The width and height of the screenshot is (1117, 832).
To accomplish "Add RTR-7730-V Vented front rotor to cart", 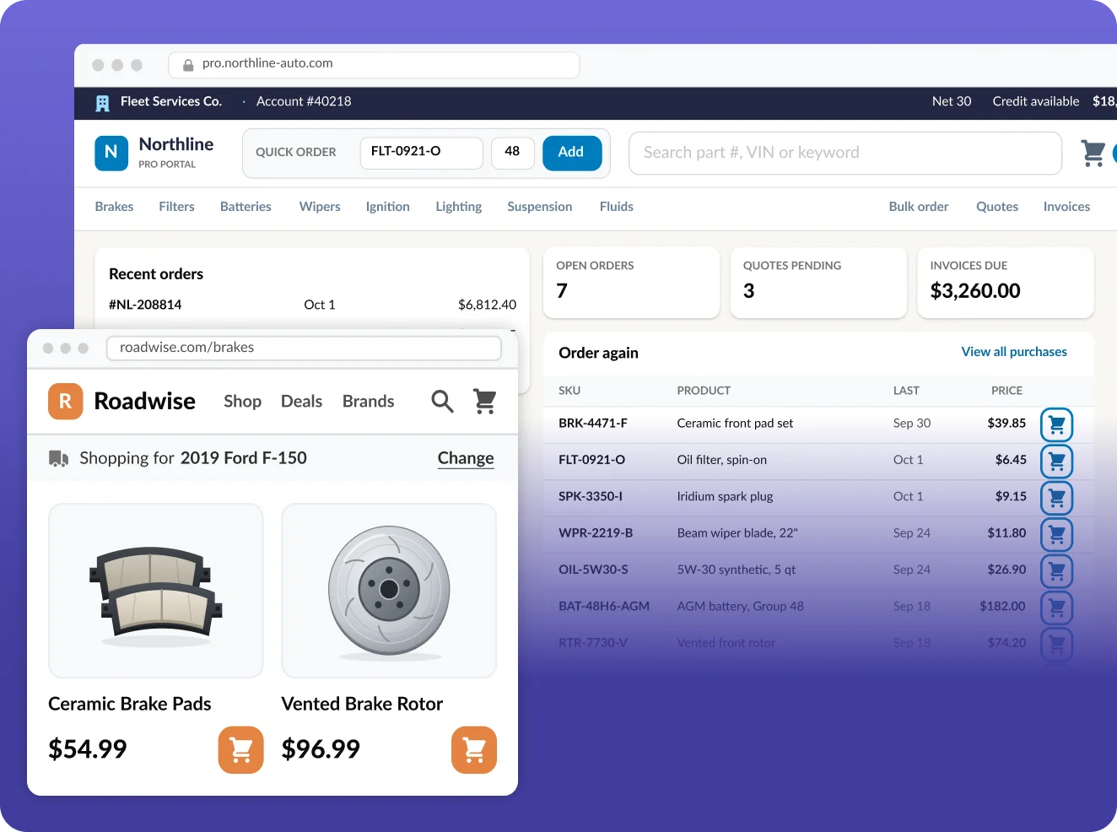I will point(1056,644).
